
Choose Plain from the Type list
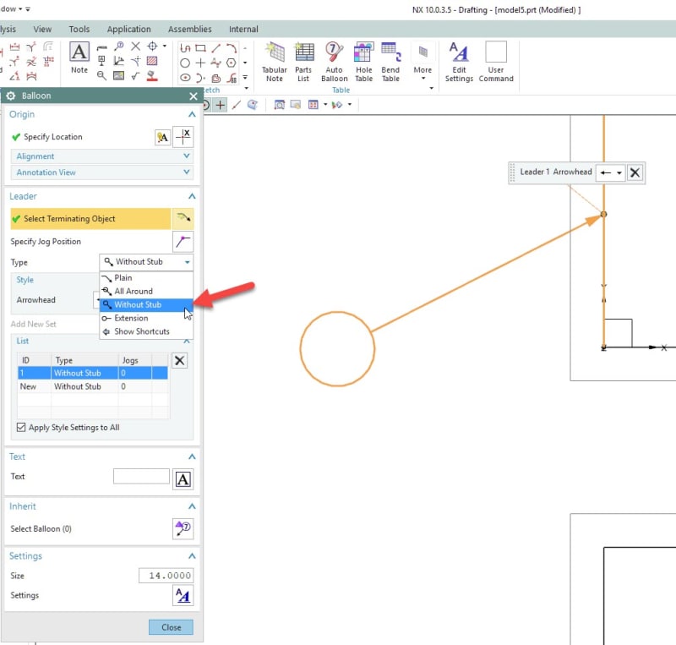[x=146, y=278]
